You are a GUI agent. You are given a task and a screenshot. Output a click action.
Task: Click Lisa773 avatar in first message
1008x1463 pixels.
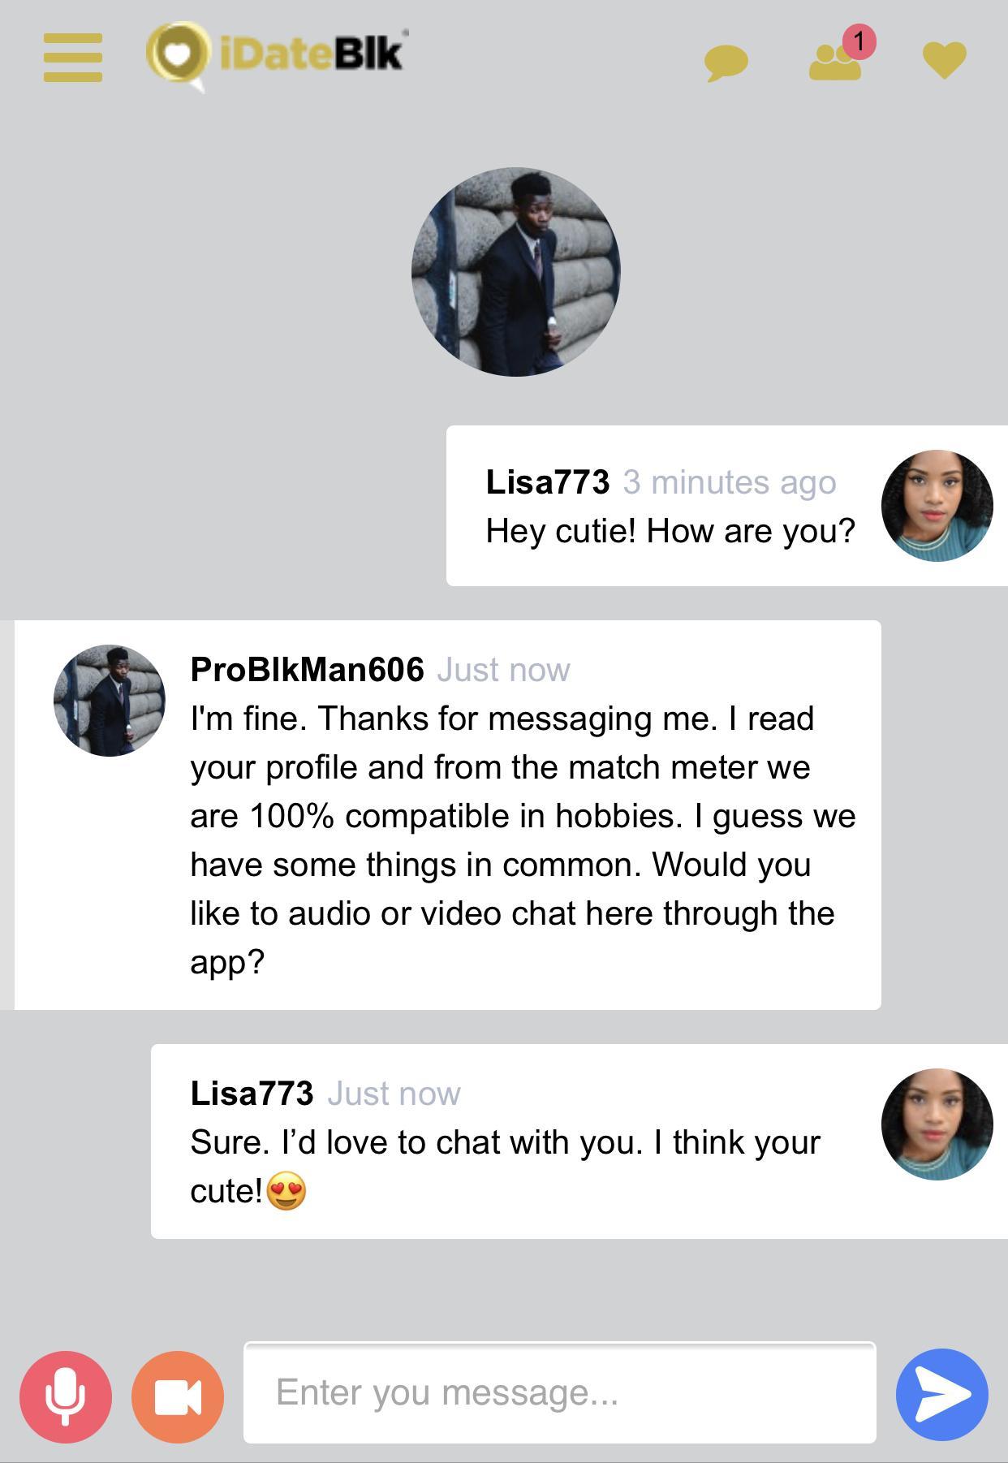tap(937, 505)
